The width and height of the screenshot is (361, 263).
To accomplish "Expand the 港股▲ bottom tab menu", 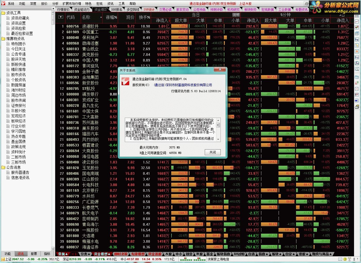I will coord(303,254).
